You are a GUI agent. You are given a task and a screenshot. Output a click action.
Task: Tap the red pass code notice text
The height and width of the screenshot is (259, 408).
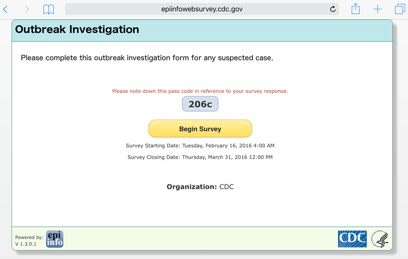200,91
